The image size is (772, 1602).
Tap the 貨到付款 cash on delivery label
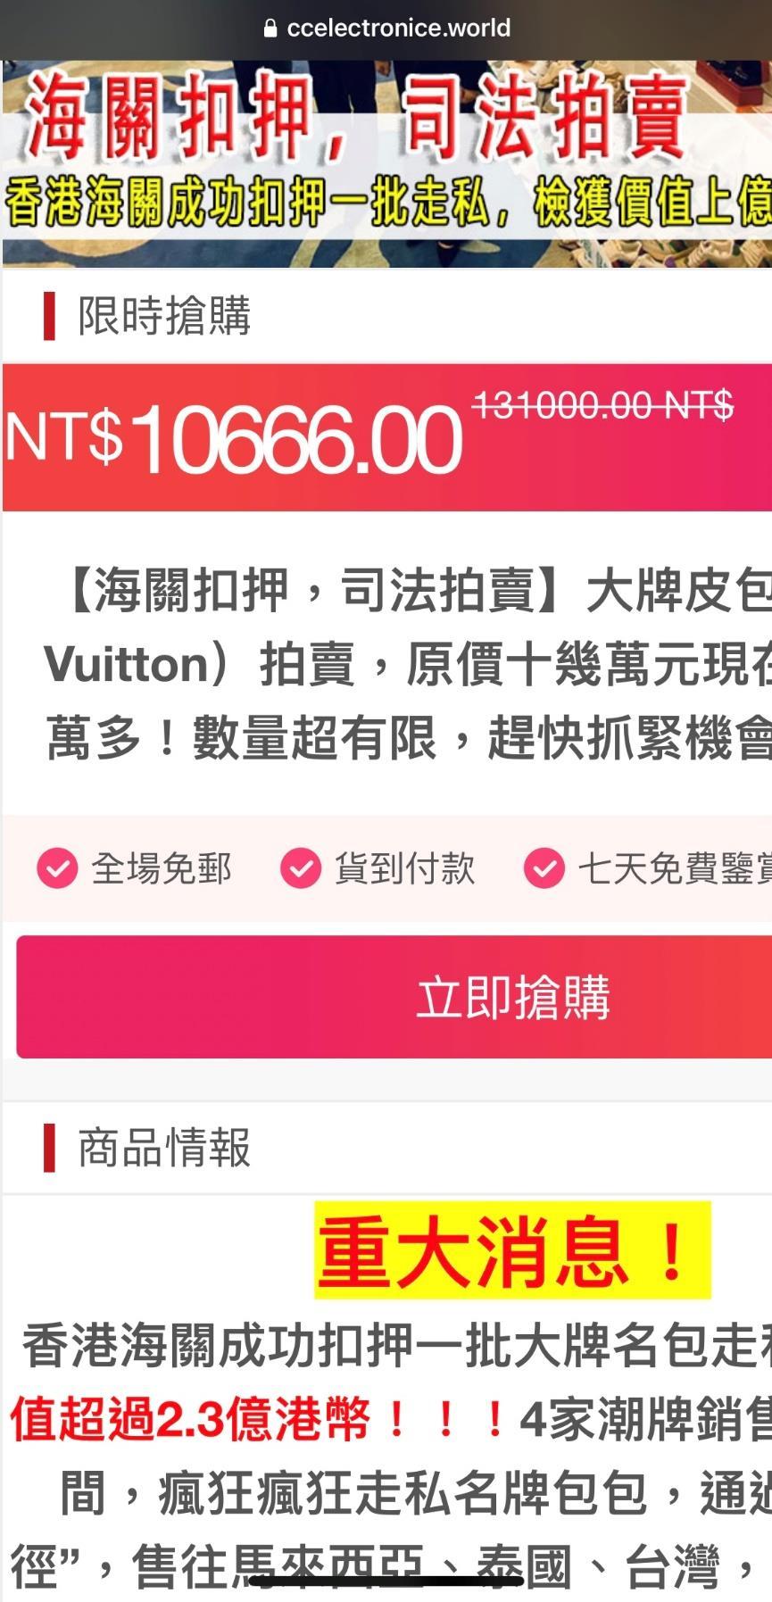point(405,868)
